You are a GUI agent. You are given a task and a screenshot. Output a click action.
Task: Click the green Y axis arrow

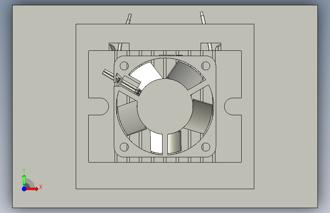click(x=24, y=180)
